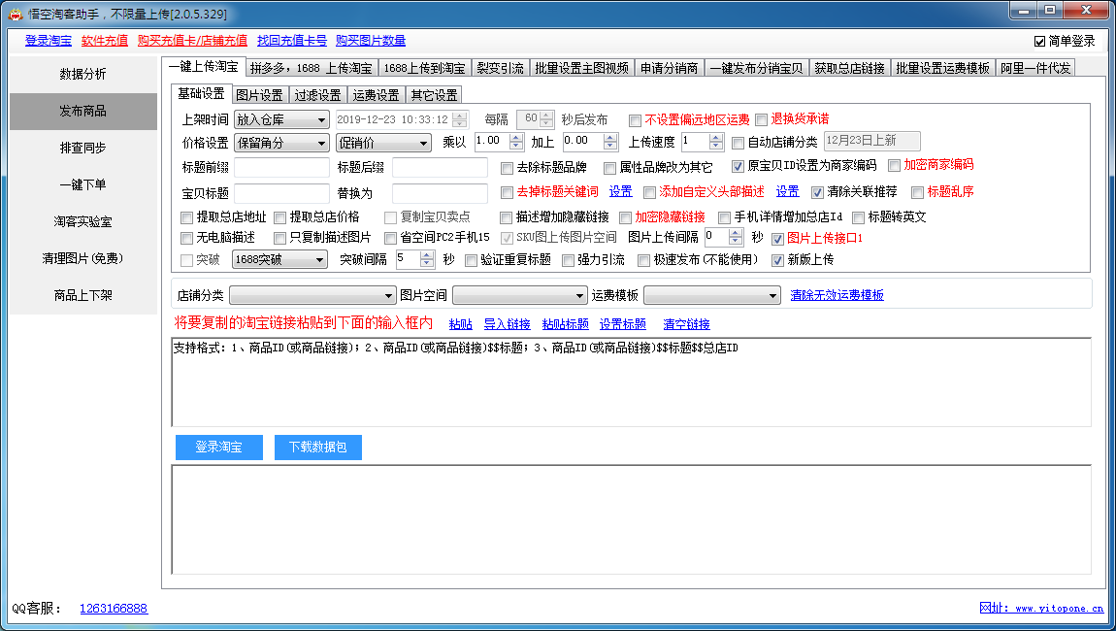Open the 找回充值卡号 link
The width and height of the screenshot is (1116, 631).
click(292, 41)
